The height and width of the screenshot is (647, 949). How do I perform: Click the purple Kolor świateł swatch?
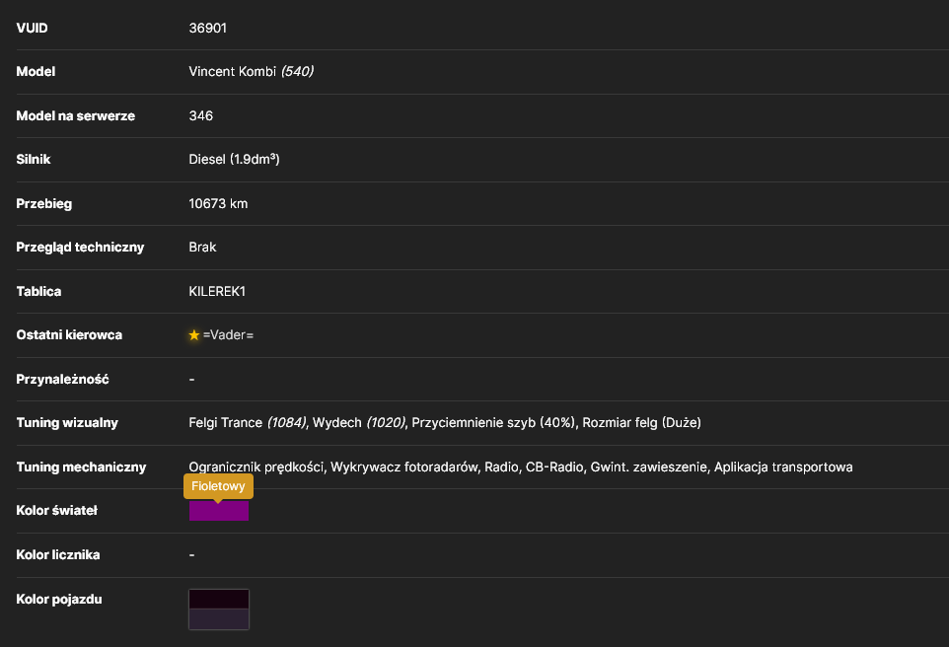coord(218,511)
